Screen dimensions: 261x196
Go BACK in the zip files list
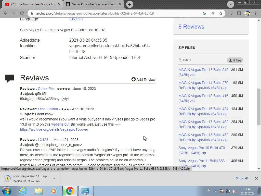click(185, 60)
